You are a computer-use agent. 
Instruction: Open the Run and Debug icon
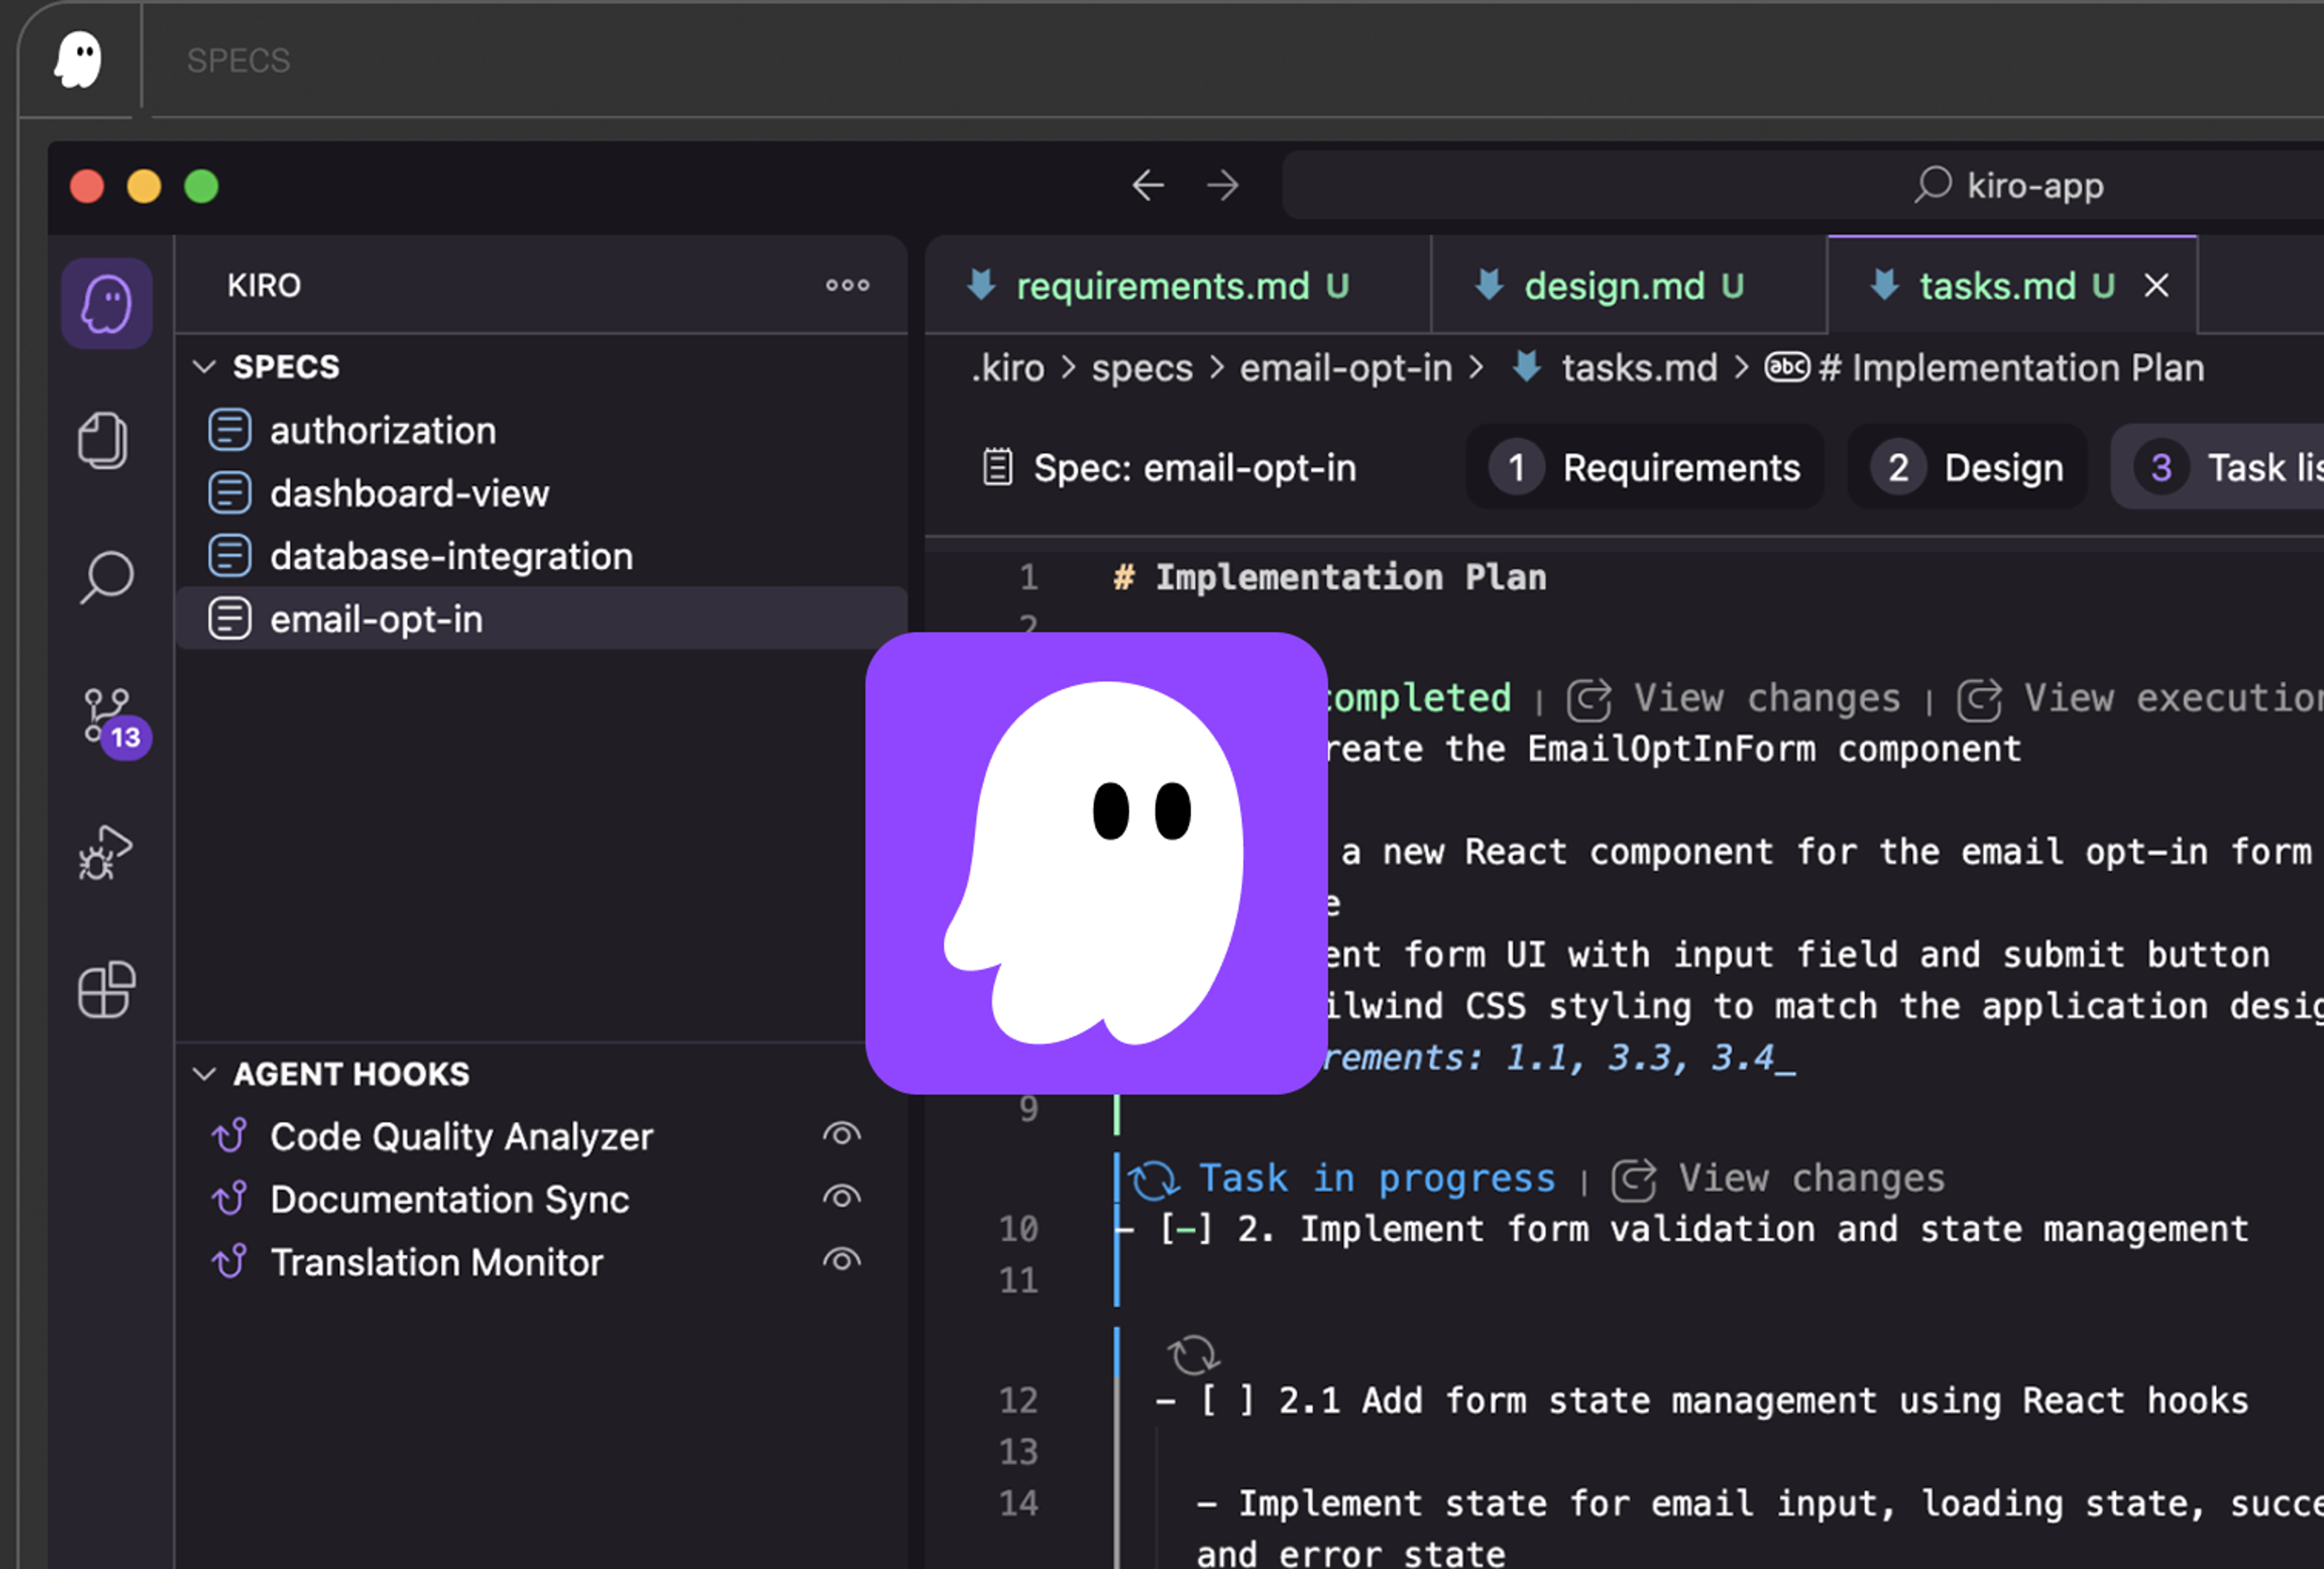105,852
